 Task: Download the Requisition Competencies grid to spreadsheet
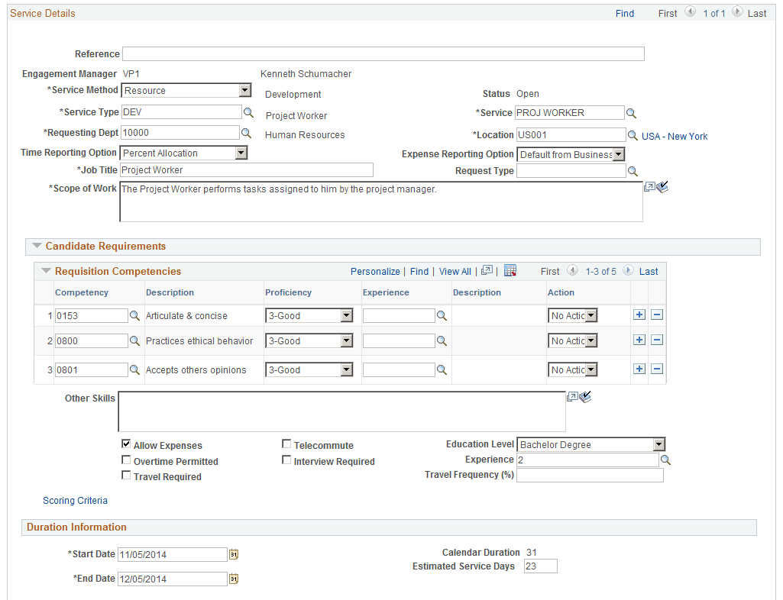510,270
